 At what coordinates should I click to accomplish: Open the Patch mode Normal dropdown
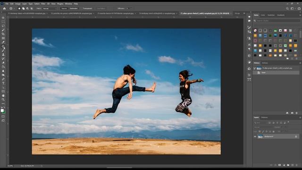50,8
